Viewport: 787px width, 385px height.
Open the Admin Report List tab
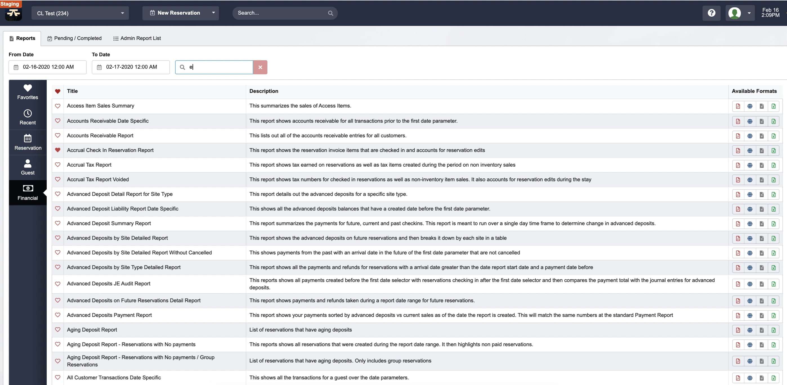pyautogui.click(x=137, y=38)
